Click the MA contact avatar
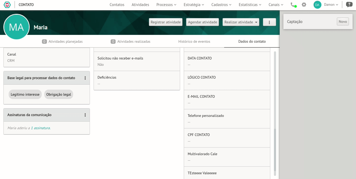356x179 pixels. click(x=16, y=27)
